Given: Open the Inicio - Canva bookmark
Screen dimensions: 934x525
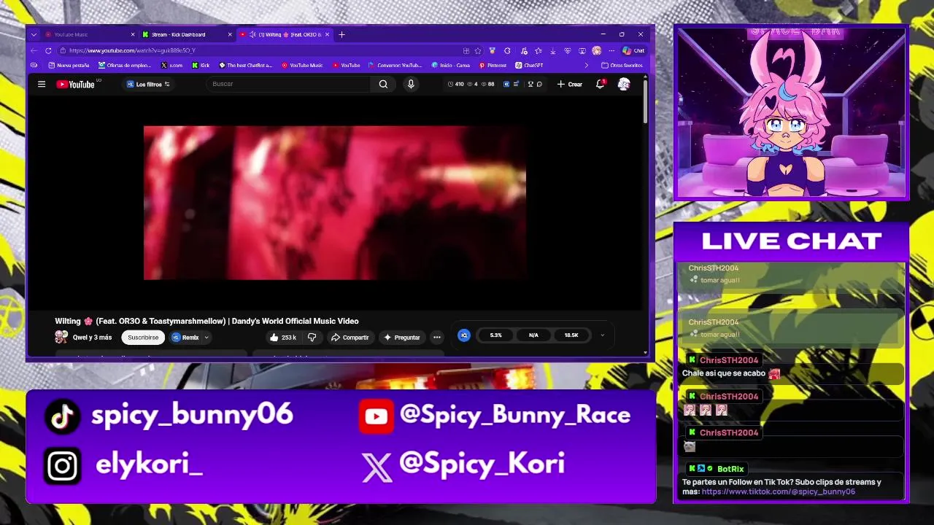Looking at the screenshot, I should pos(450,65).
